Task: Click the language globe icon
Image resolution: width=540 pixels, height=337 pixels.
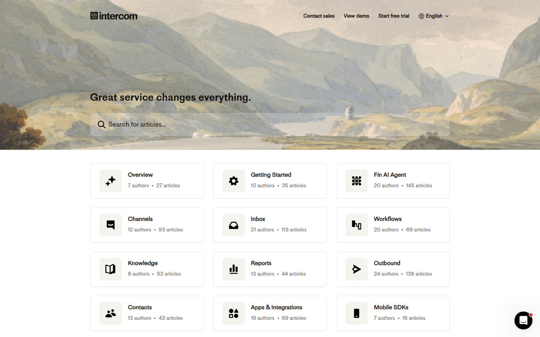Action: click(421, 16)
